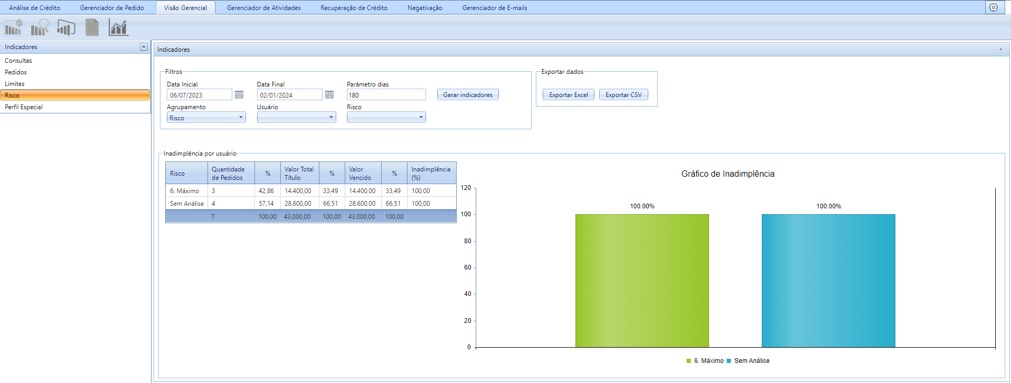Collapse the main Indicadores section header arrow
The height and width of the screenshot is (383, 1011).
[x=1000, y=49]
